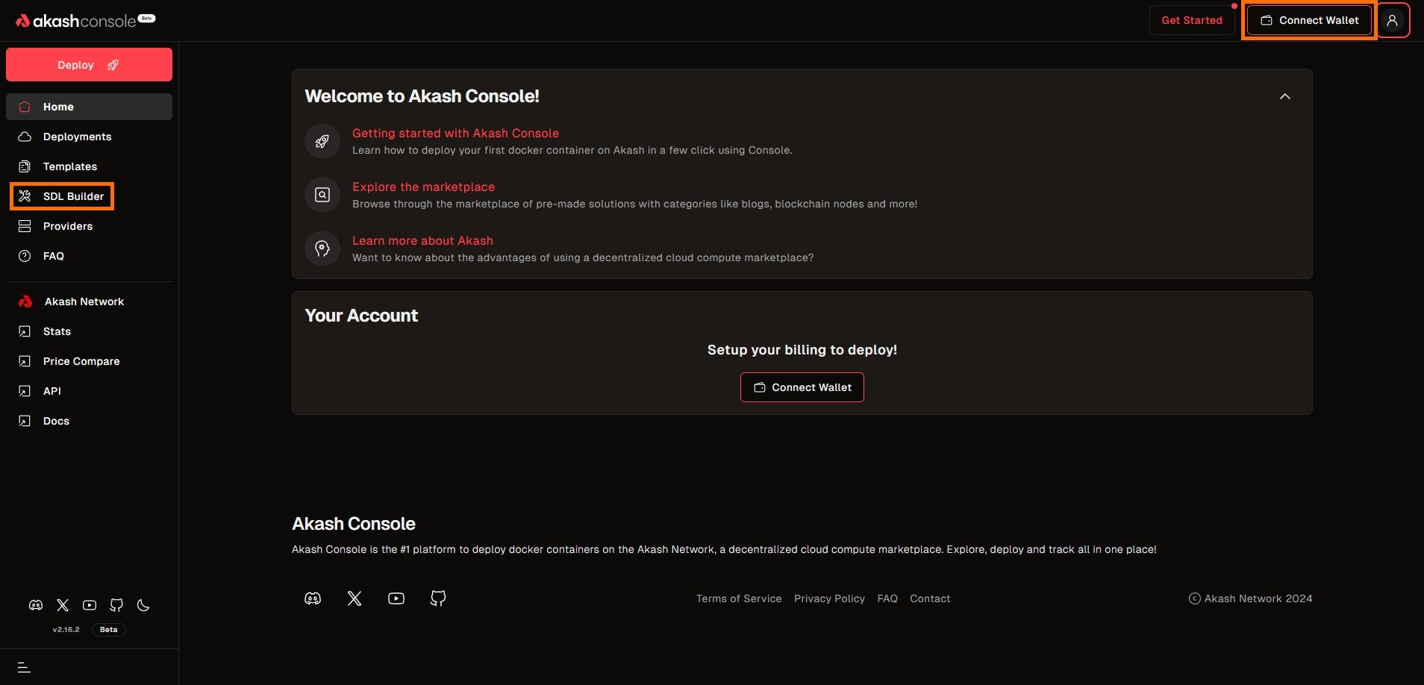
Task: Open Home in the sidebar
Action: [89, 107]
